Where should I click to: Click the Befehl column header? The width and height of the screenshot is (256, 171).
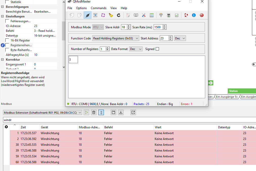(128, 127)
